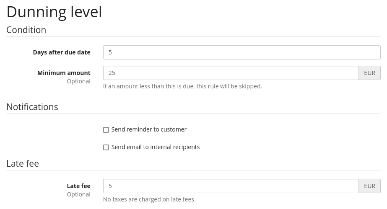
Task: Click the "Send email to internal recipients" text
Action: pos(156,147)
